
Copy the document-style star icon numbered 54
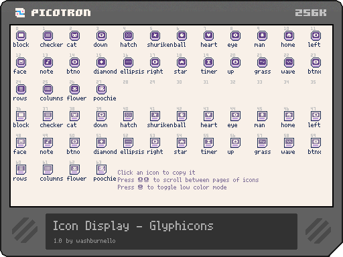[182, 143]
